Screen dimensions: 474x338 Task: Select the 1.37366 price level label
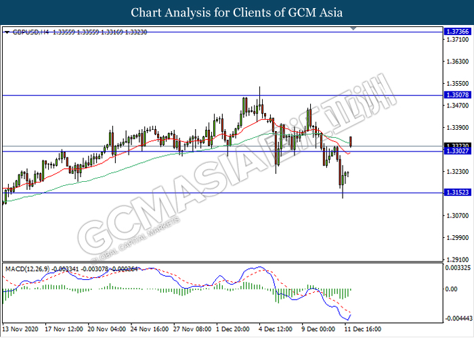457,31
